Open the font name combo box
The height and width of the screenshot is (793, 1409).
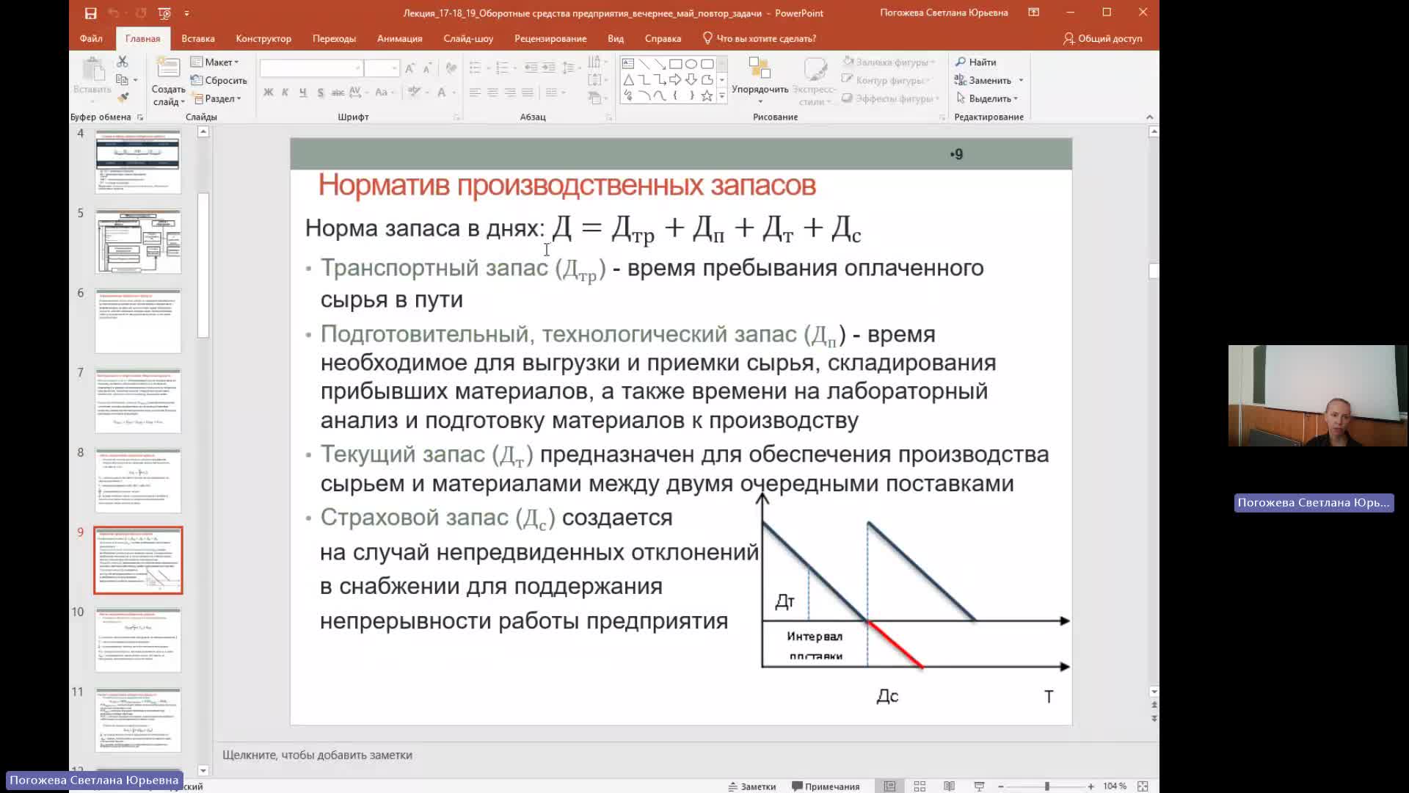pos(311,68)
